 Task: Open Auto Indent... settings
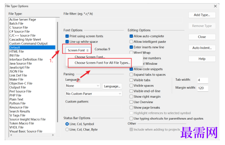(202, 48)
